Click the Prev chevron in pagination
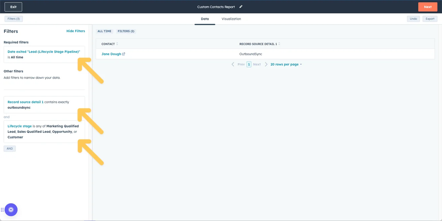This screenshot has height=221, width=442. pyautogui.click(x=233, y=64)
